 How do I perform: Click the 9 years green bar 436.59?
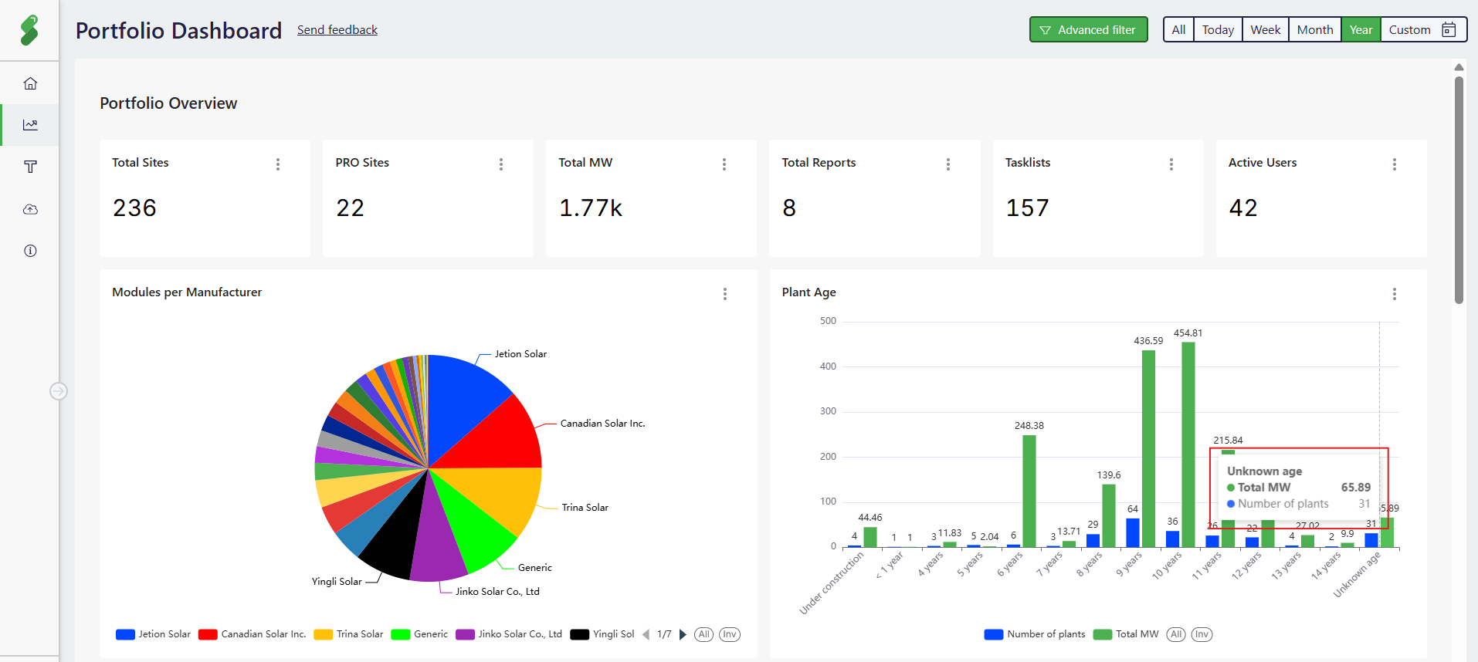[x=1148, y=449]
